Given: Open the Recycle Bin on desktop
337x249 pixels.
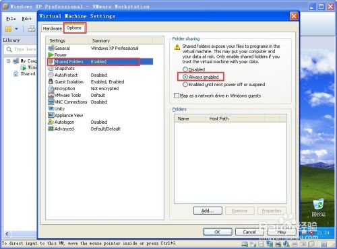Looking at the screenshot, I should pos(319,204).
